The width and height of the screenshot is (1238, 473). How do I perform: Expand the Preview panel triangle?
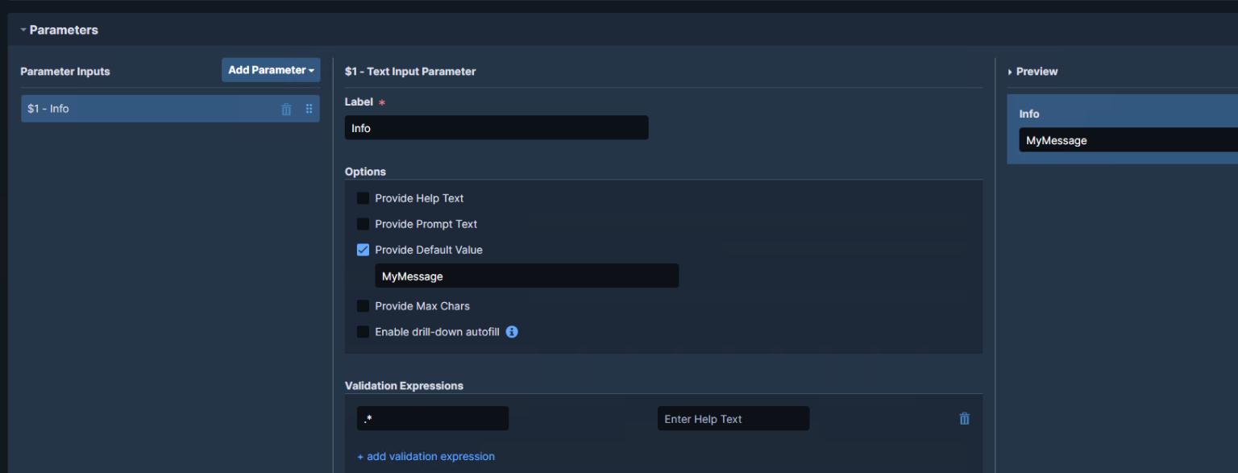[x=1010, y=72]
